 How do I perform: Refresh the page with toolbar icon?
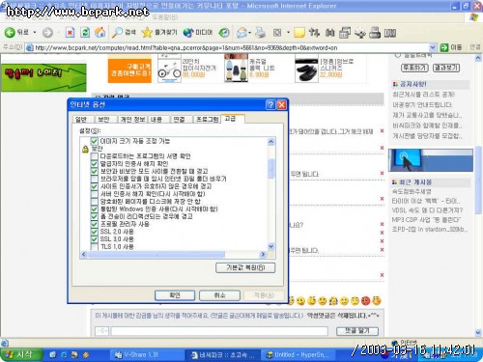(85, 32)
